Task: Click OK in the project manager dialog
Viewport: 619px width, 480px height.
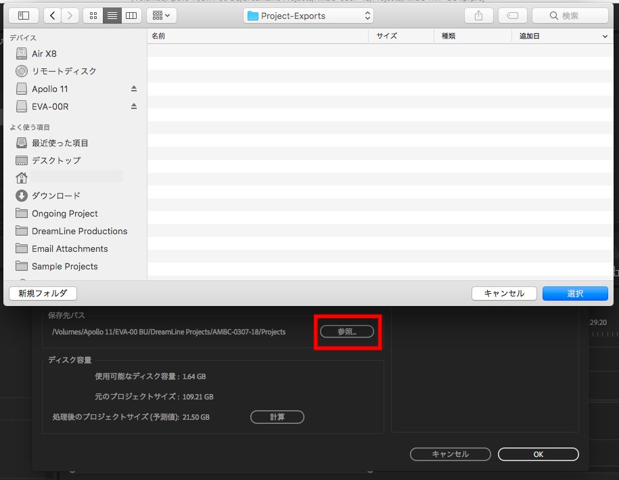Action: (x=538, y=454)
